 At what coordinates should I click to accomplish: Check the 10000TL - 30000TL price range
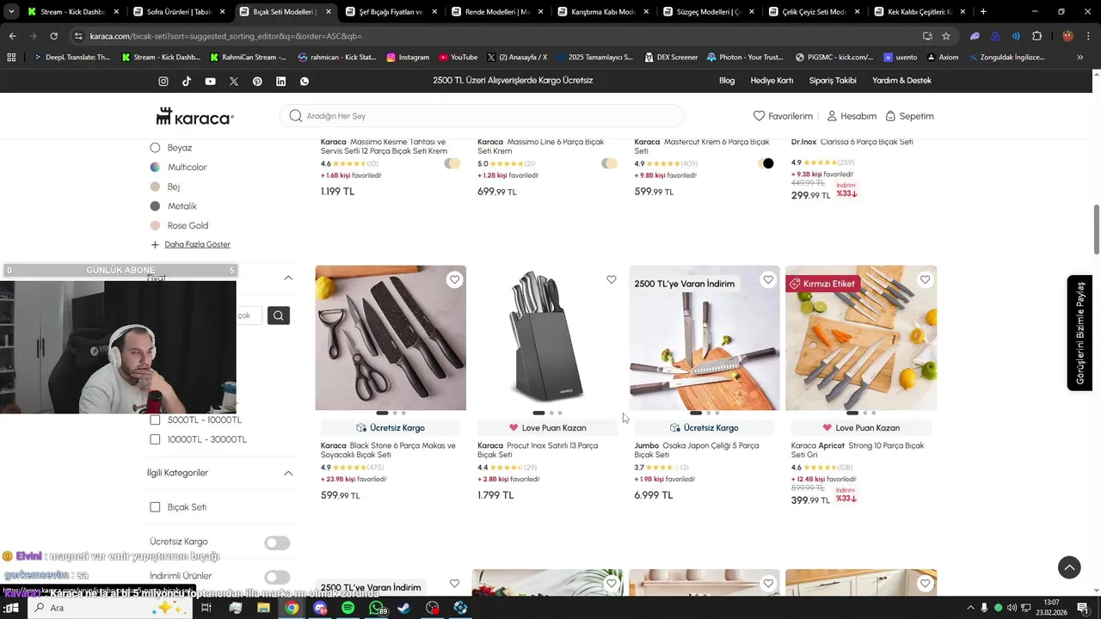point(155,439)
